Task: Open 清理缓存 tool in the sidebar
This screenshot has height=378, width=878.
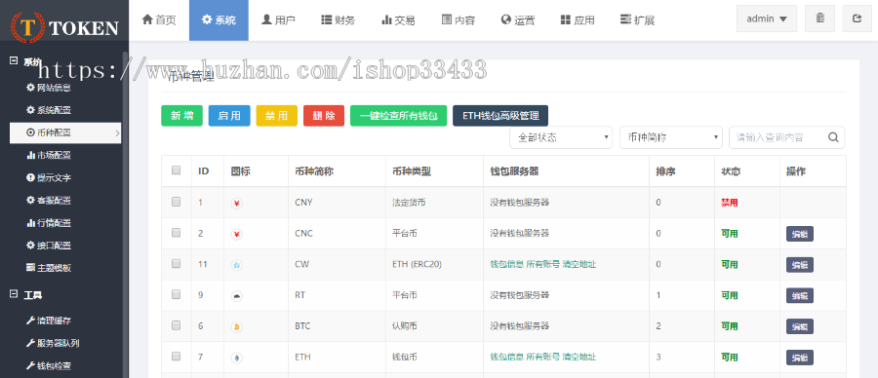Action: (49, 321)
